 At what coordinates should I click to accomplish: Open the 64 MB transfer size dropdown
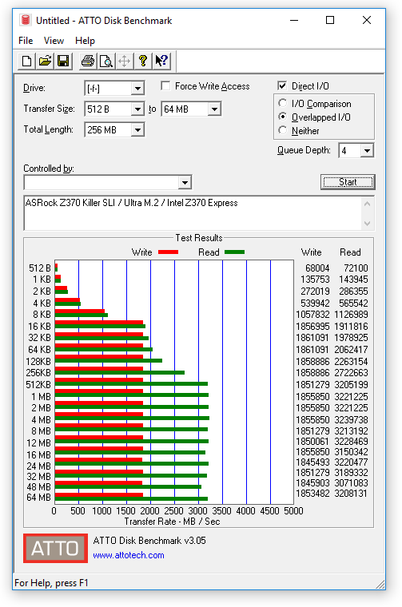click(214, 109)
